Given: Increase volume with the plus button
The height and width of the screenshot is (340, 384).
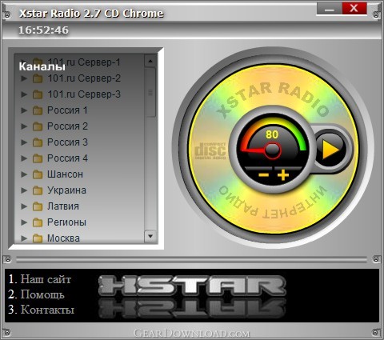Looking at the screenshot, I should (283, 175).
